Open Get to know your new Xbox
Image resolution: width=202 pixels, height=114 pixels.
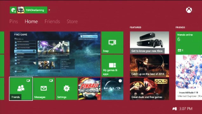(x=150, y=43)
